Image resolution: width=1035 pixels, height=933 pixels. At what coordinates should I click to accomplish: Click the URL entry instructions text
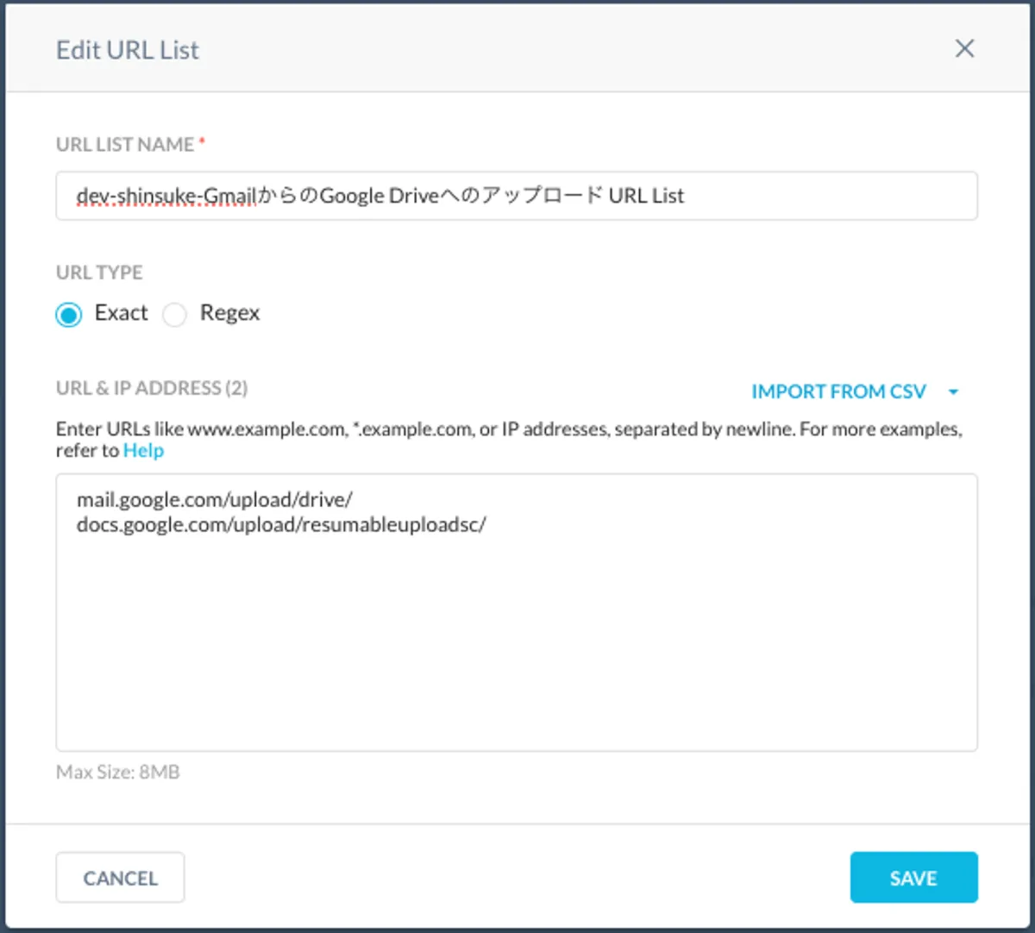pyautogui.click(x=509, y=429)
